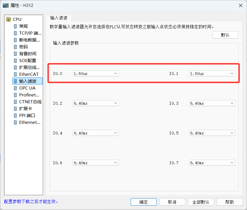Confirm with the 确定 button
Viewport: 247px width, 210px height.
144,202
